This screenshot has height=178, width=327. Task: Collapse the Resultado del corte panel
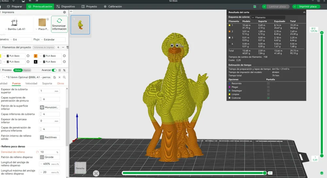coord(304,12)
